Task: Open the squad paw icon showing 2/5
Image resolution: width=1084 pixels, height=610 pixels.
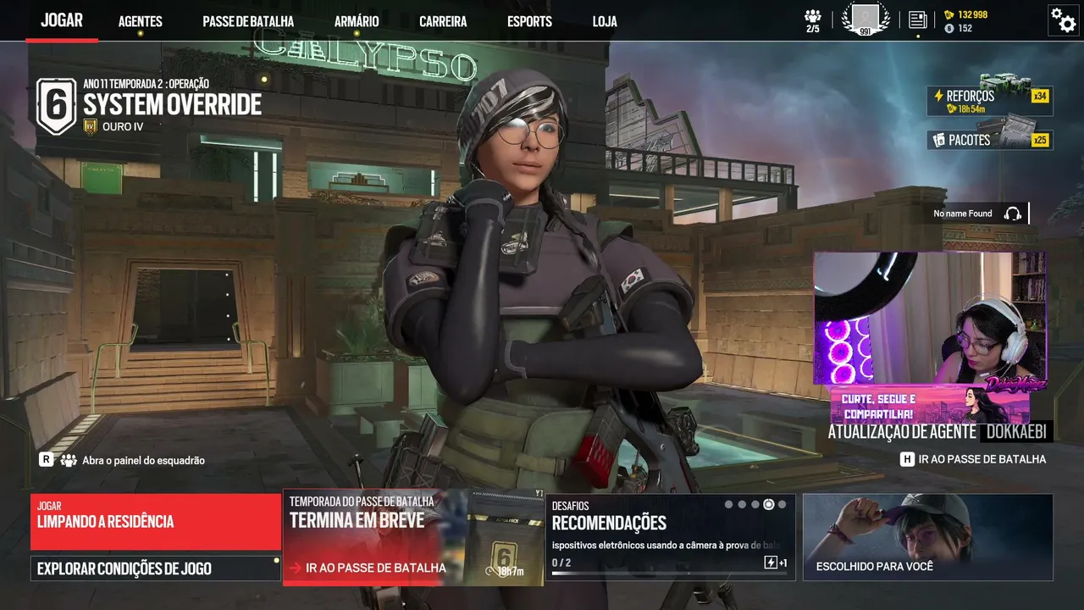Action: pos(813,20)
